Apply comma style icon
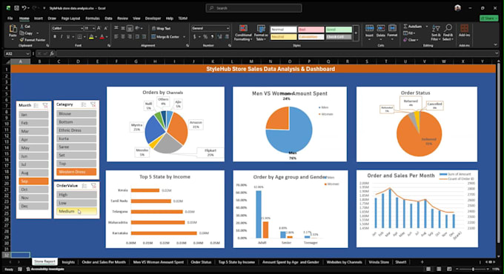504x274 pixels. point(212,37)
